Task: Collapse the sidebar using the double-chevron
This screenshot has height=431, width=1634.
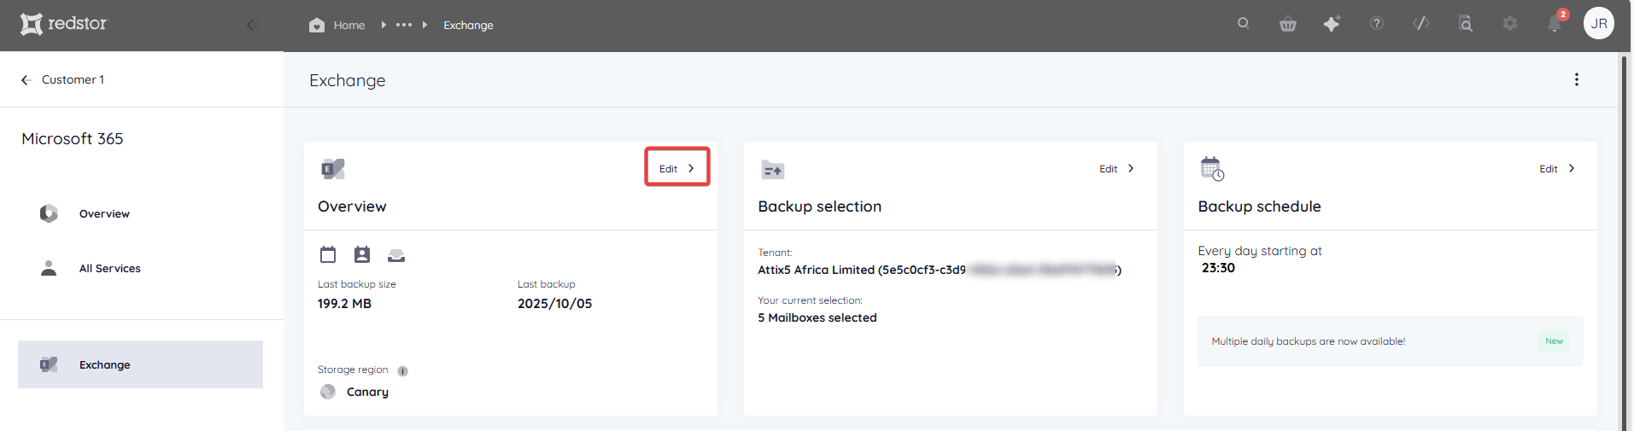Action: [252, 25]
